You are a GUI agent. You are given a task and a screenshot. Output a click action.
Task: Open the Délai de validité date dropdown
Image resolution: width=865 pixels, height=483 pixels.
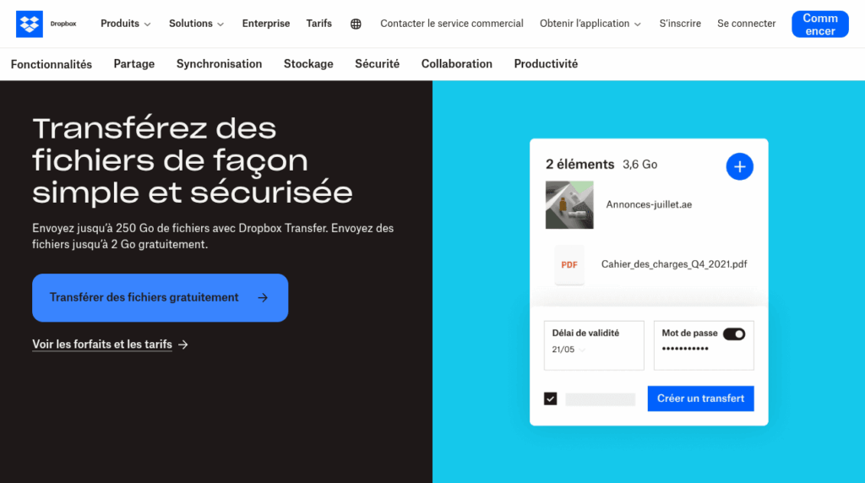(569, 350)
